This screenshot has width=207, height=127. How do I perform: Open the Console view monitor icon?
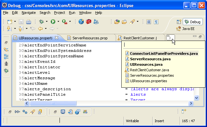click(x=63, y=112)
